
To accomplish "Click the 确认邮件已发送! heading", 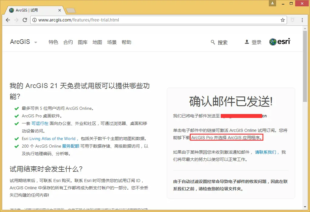I will pos(231,102).
